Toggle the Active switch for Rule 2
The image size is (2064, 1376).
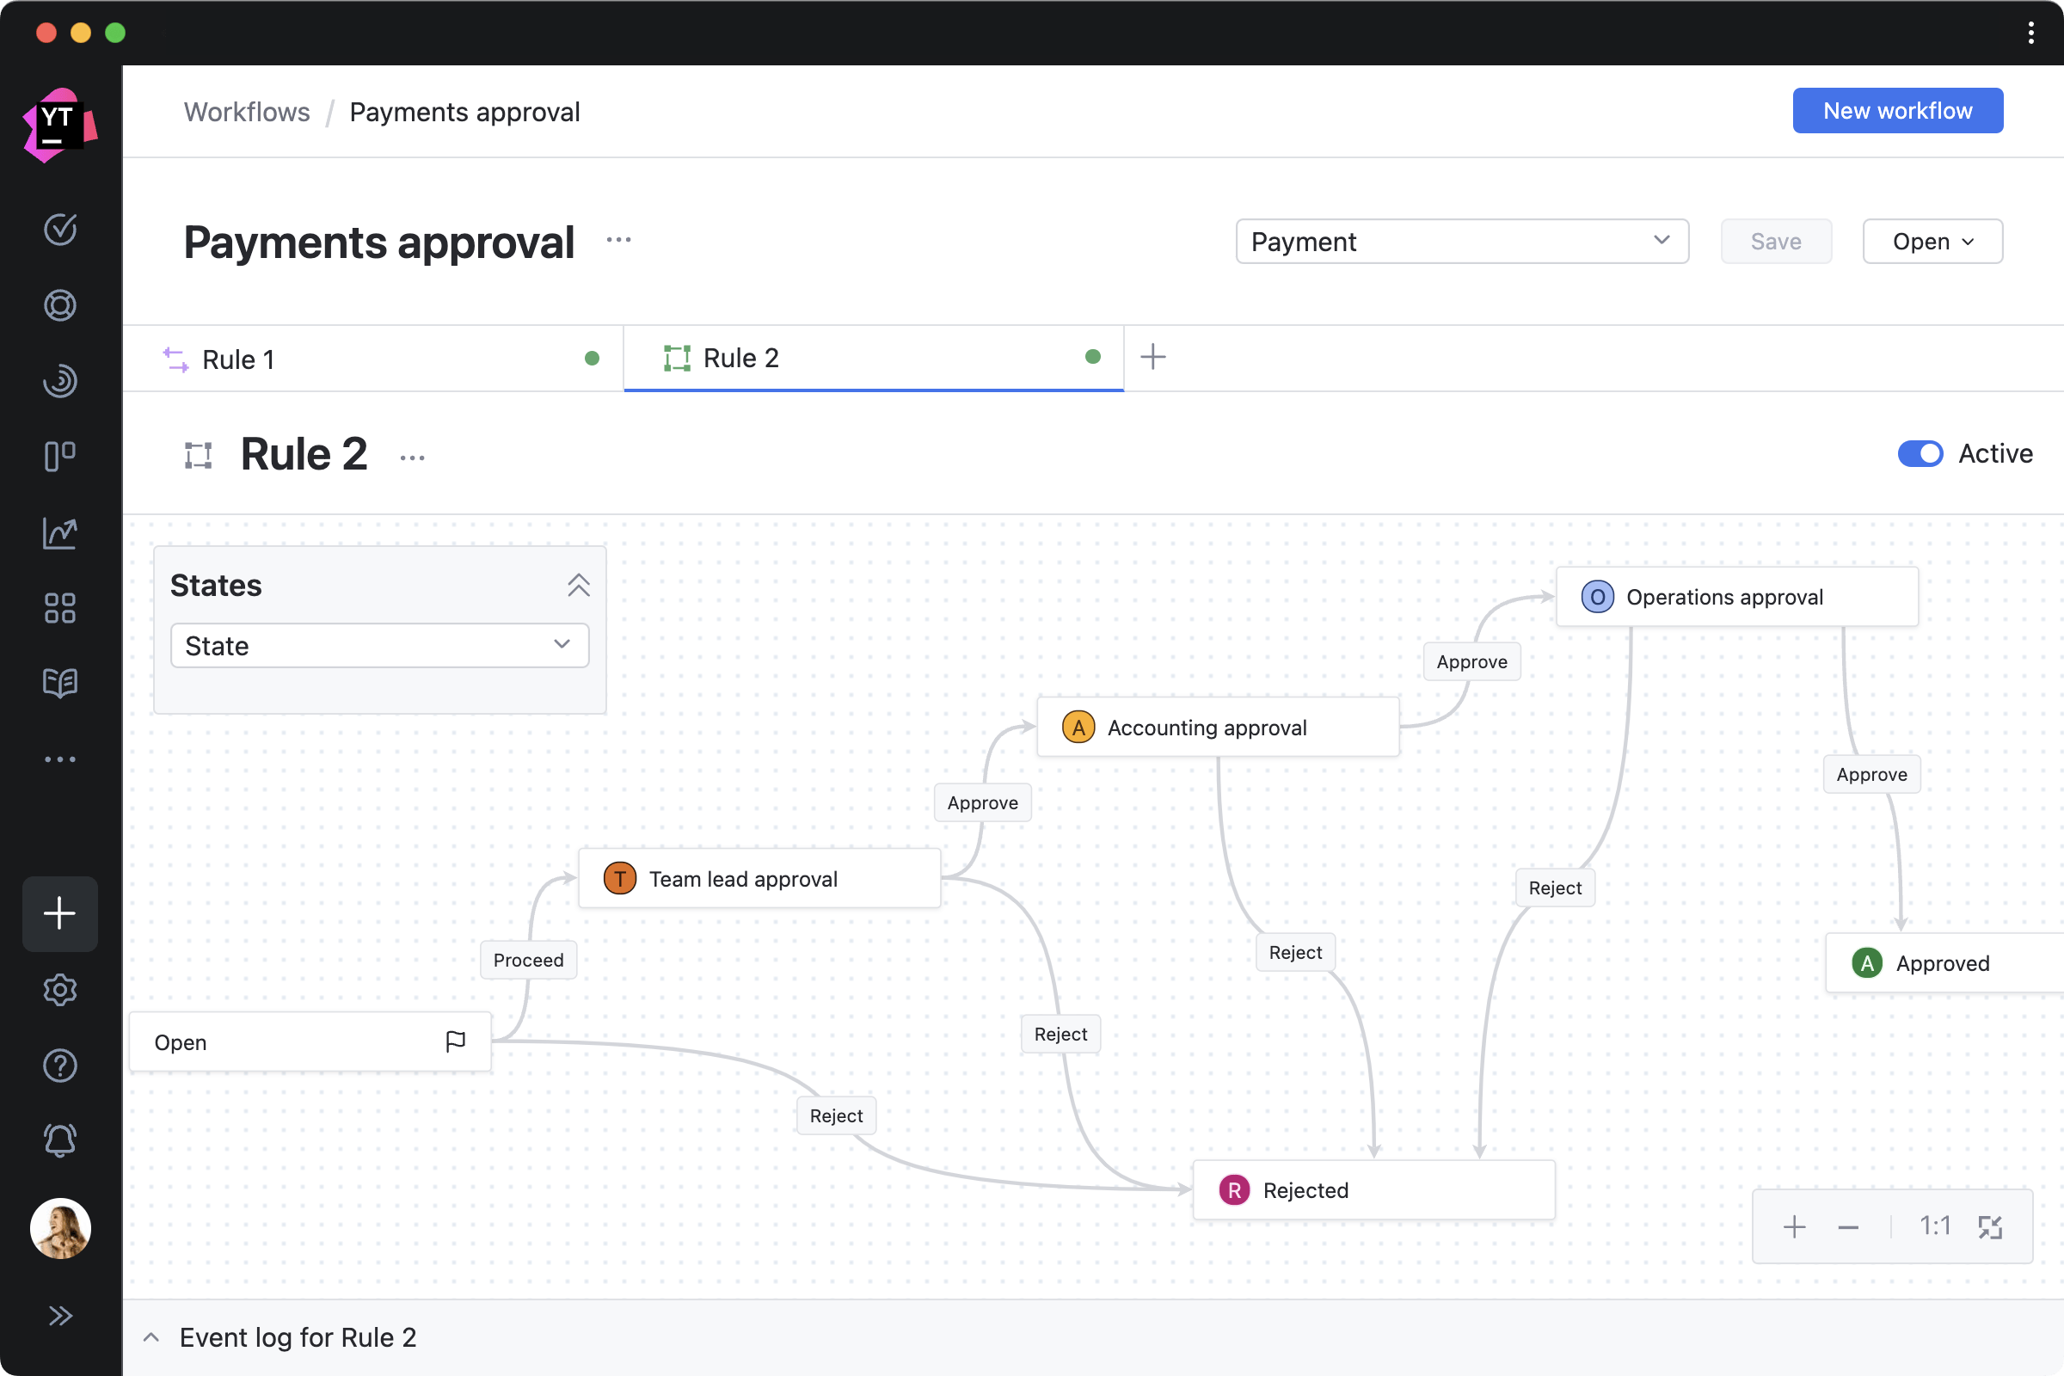click(1920, 454)
